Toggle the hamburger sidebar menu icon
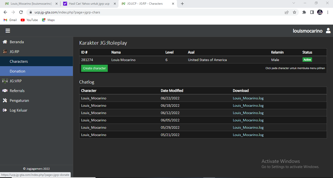Image resolution: width=333 pixels, height=178 pixels. 8,31
